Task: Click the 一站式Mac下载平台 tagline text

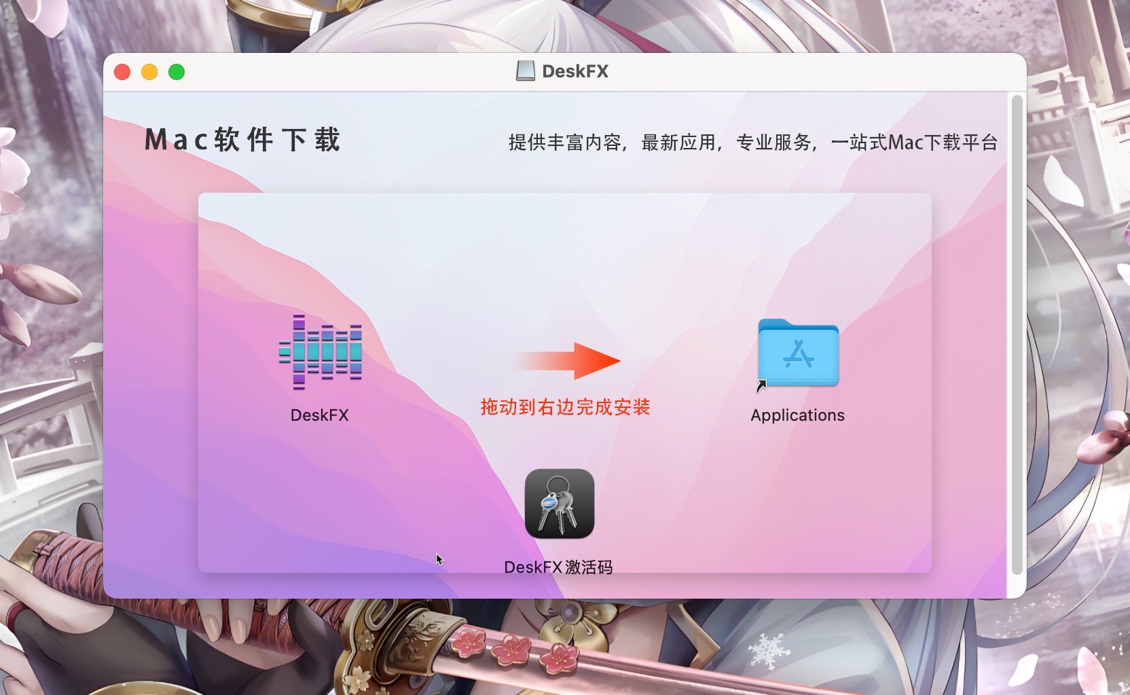Action: 914,143
